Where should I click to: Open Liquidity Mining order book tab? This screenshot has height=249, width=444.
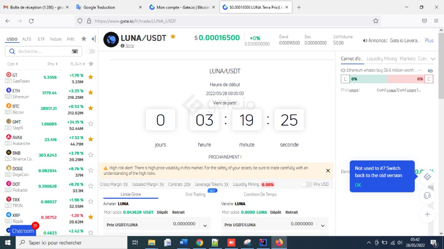pos(382,59)
